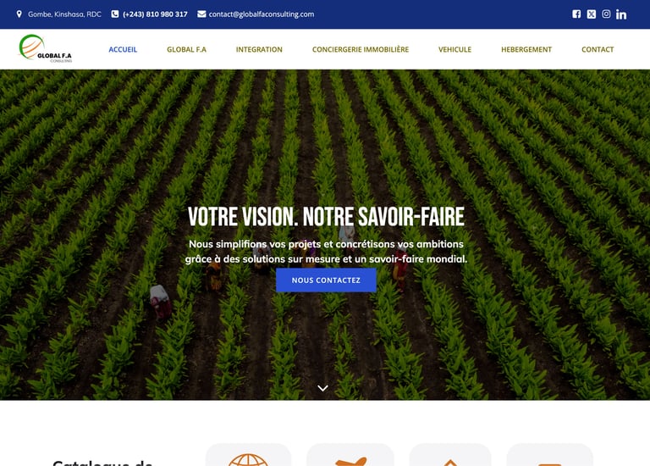The height and width of the screenshot is (466, 650).
Task: Click the envelope email icon
Action: point(201,14)
